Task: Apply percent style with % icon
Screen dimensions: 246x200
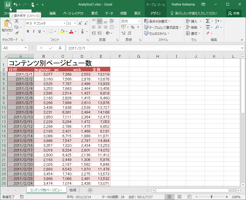Action: pos(132,27)
